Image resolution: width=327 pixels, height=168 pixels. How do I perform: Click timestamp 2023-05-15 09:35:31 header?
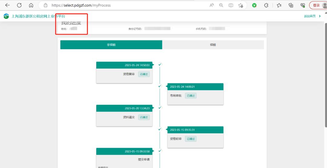pos(195,130)
